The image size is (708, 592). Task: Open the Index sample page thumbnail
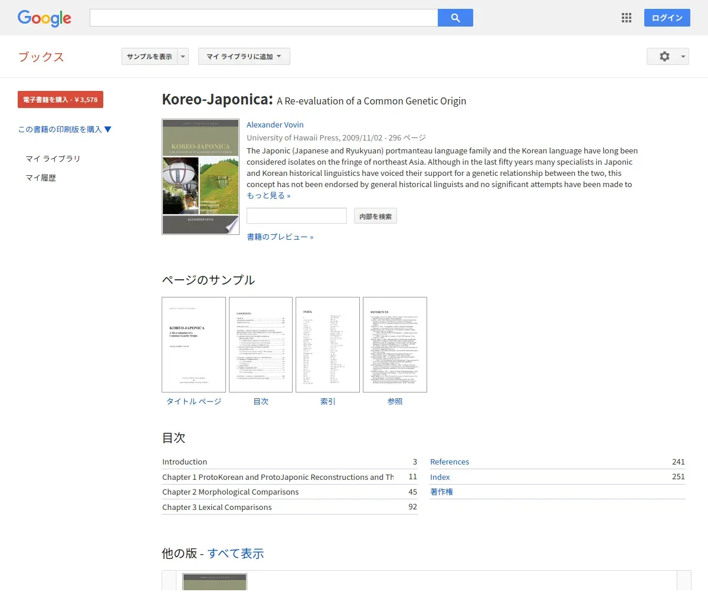[327, 345]
